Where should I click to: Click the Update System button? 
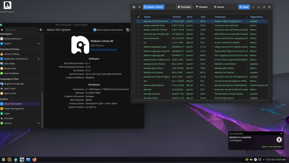tap(154, 7)
